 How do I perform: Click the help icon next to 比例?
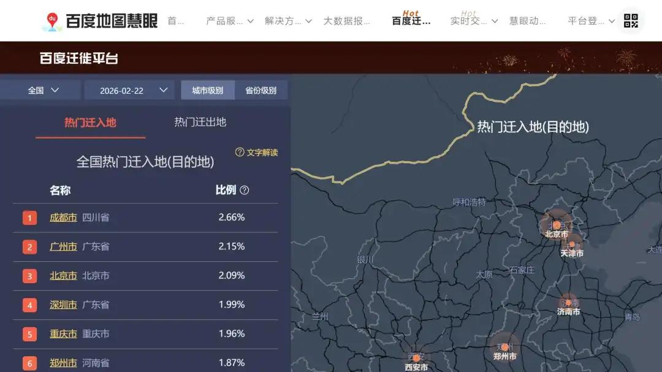(x=244, y=190)
